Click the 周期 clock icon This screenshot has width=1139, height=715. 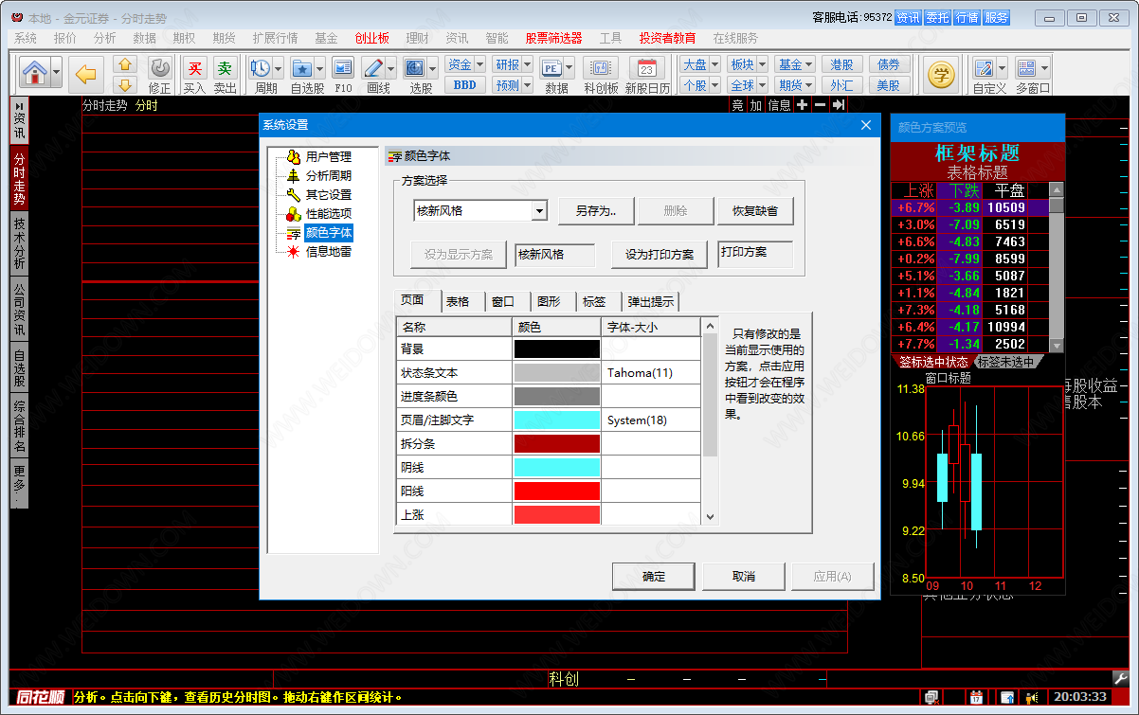[x=260, y=68]
